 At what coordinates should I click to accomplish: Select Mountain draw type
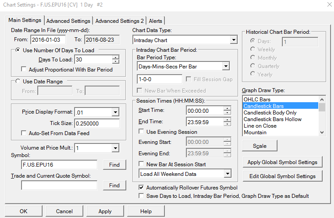pos(281,132)
